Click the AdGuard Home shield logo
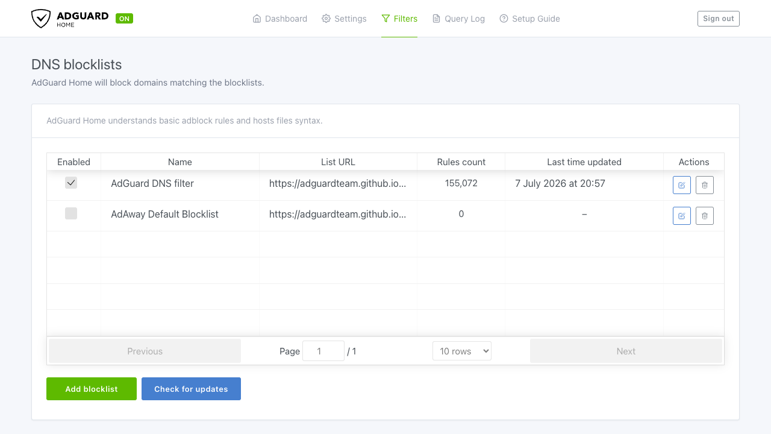Viewport: 771px width, 434px height. [x=41, y=19]
